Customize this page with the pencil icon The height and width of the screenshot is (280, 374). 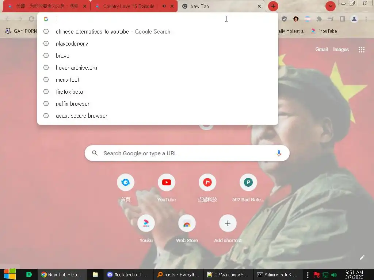point(362,257)
